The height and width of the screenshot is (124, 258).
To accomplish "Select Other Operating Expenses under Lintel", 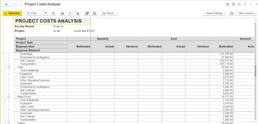I will (x=35, y=80).
